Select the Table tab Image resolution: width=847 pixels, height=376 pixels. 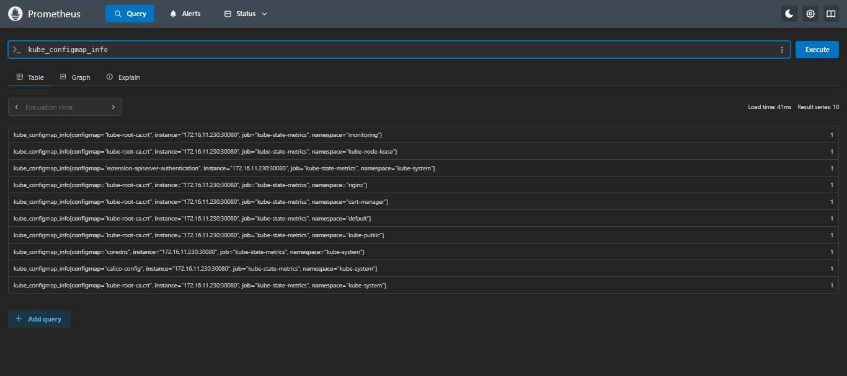coord(30,77)
